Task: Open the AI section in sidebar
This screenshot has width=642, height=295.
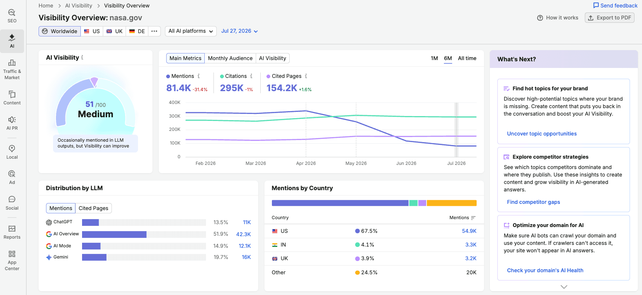Action: (12, 41)
